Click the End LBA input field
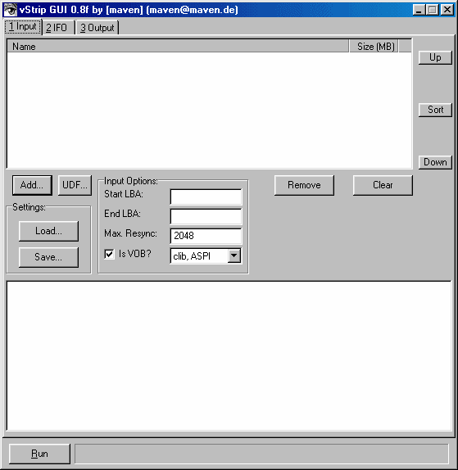458x470 pixels. click(206, 216)
